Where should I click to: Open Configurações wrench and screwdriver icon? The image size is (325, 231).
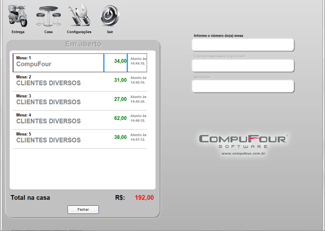pos(79,16)
